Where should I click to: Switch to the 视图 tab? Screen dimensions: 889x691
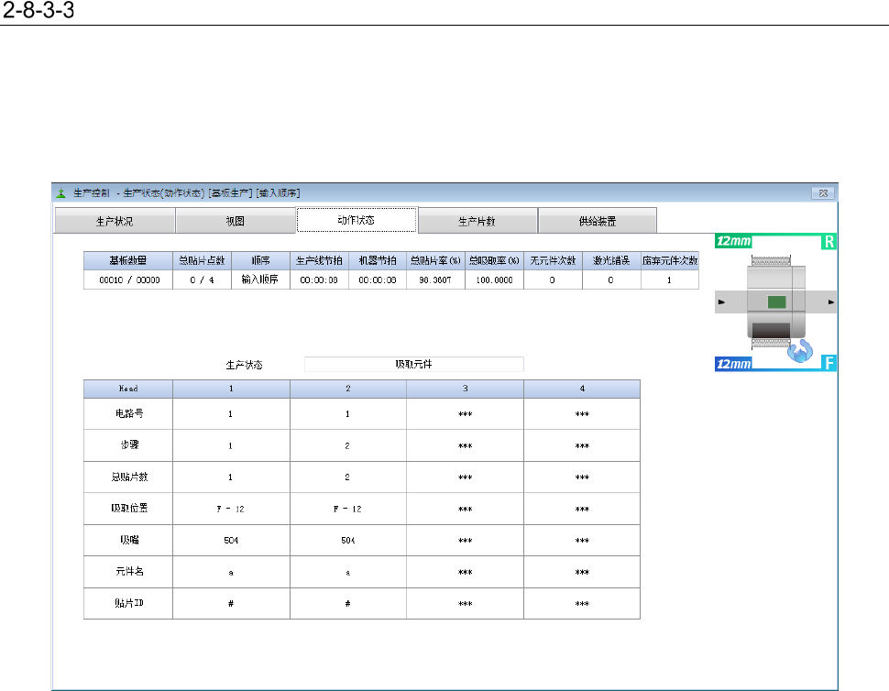coord(236,221)
